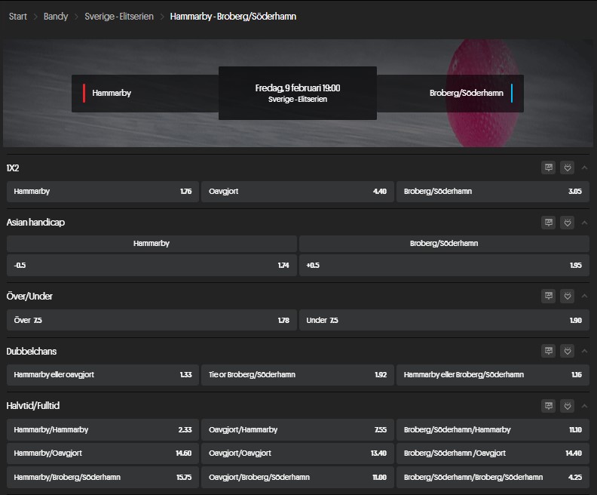This screenshot has height=495, width=597.
Task: Open Sverige - Elitserien breadcrumb link
Action: [119, 17]
